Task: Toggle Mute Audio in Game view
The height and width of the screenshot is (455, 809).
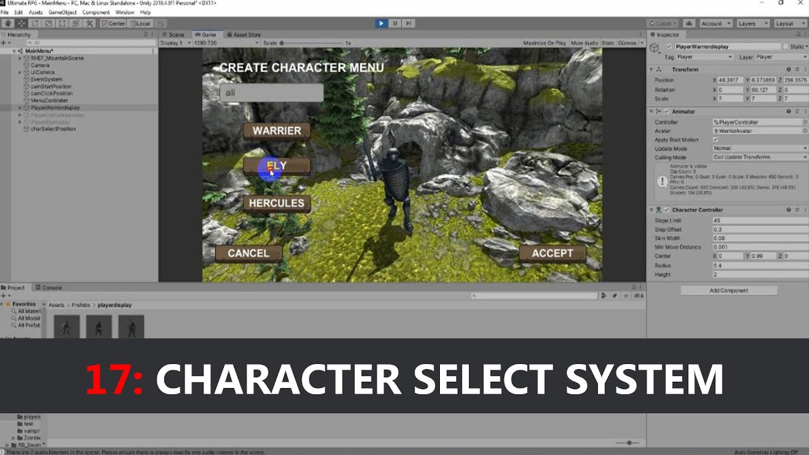Action: point(585,43)
